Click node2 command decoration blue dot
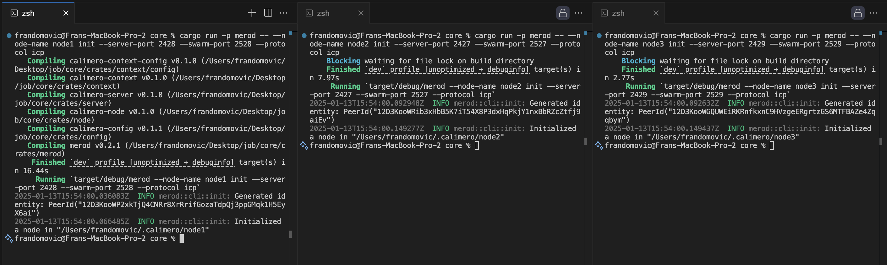This screenshot has height=265, width=887. pos(304,35)
